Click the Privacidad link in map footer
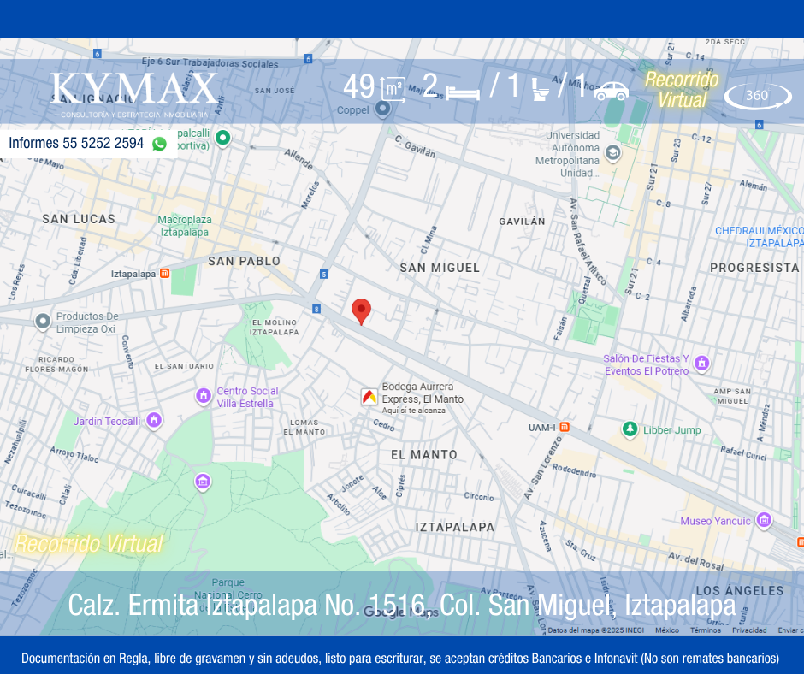804x674 pixels. coord(749,630)
